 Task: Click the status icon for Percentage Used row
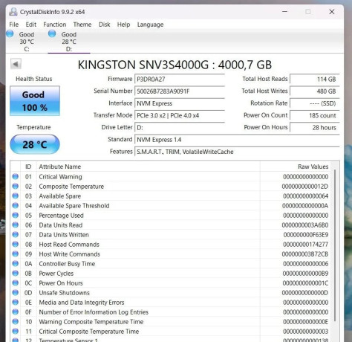(x=16, y=215)
